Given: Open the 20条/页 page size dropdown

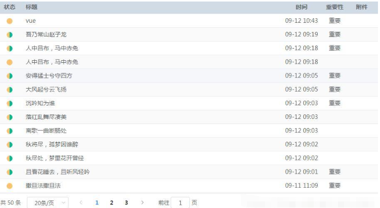Looking at the screenshot, I should (48, 202).
